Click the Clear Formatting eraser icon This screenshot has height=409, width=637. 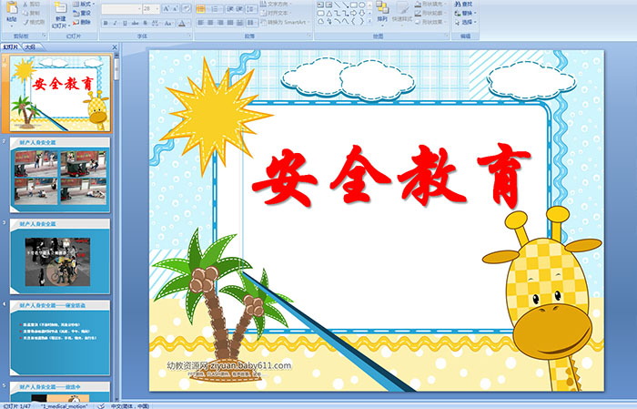pos(187,8)
